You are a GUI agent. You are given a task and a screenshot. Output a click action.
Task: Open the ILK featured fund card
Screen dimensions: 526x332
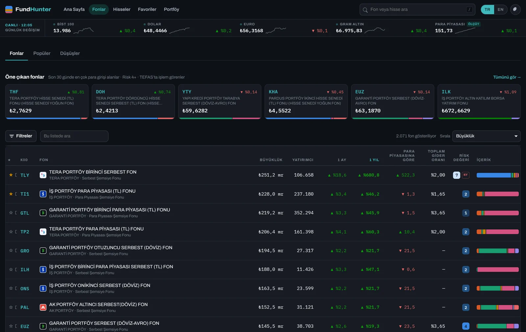coord(479,102)
